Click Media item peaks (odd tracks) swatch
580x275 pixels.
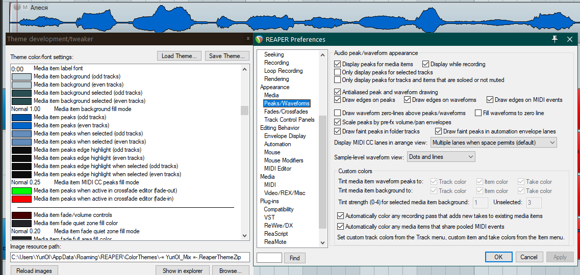(x=21, y=117)
